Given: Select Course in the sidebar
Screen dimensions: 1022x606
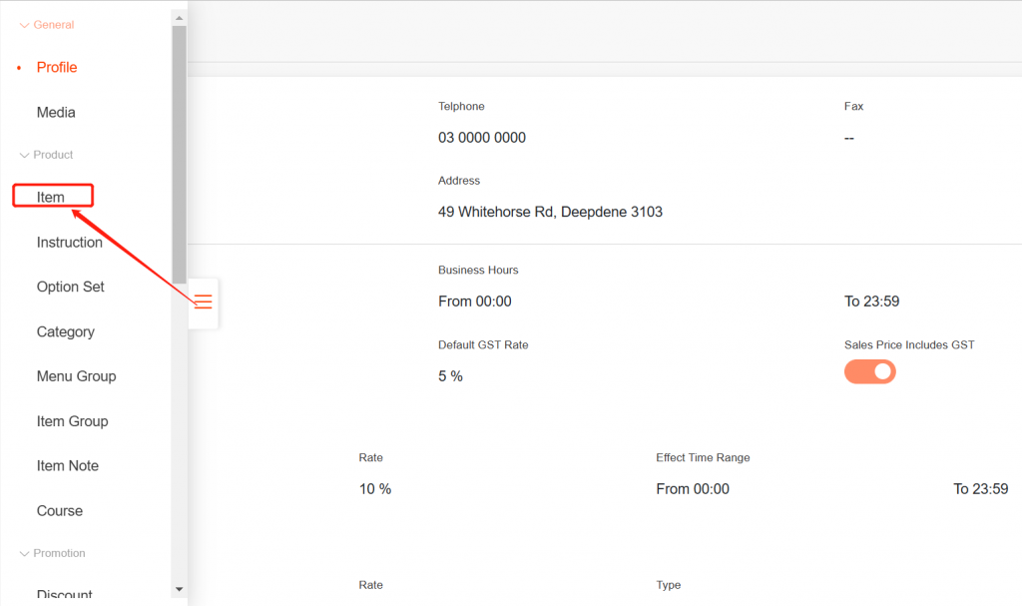Looking at the screenshot, I should 59,511.
